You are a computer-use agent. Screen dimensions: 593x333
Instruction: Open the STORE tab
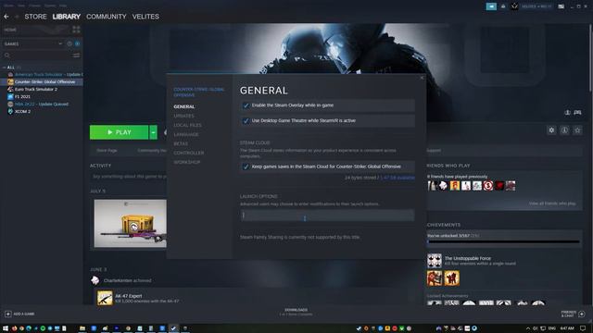pos(35,17)
